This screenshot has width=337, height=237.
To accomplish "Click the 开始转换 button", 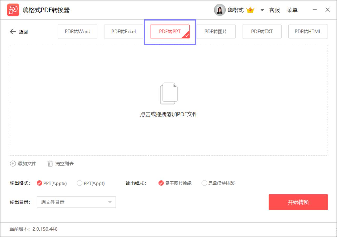I will [298, 202].
